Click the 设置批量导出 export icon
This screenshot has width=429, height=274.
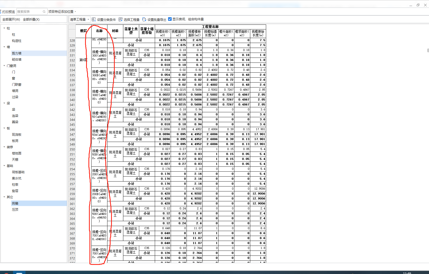coord(144,20)
